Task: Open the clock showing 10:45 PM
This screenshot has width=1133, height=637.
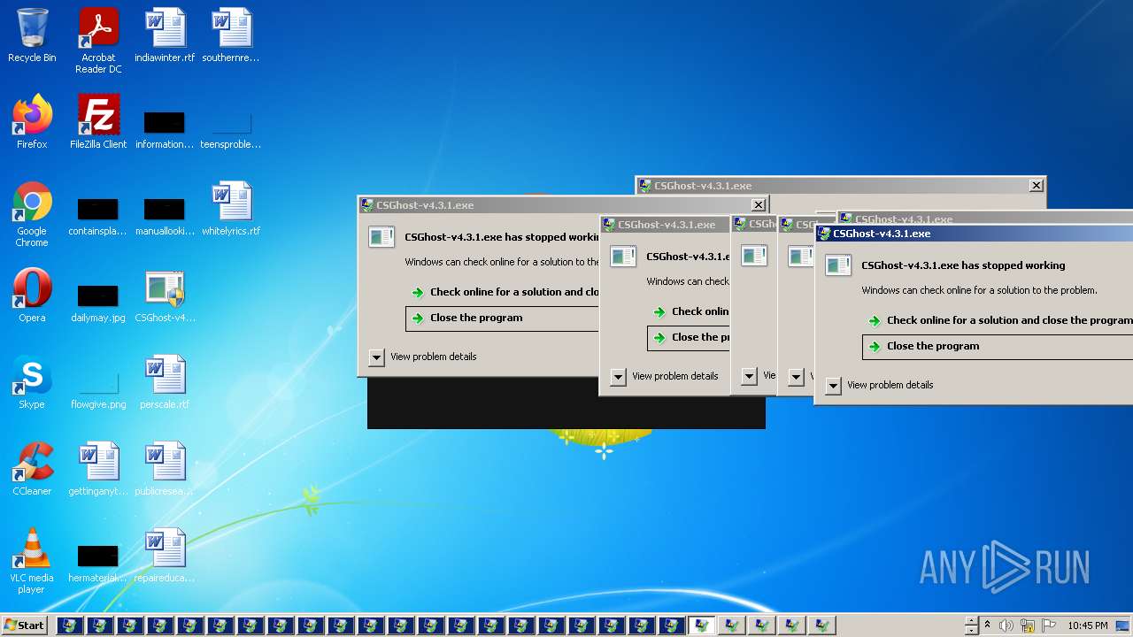Action: (1088, 625)
